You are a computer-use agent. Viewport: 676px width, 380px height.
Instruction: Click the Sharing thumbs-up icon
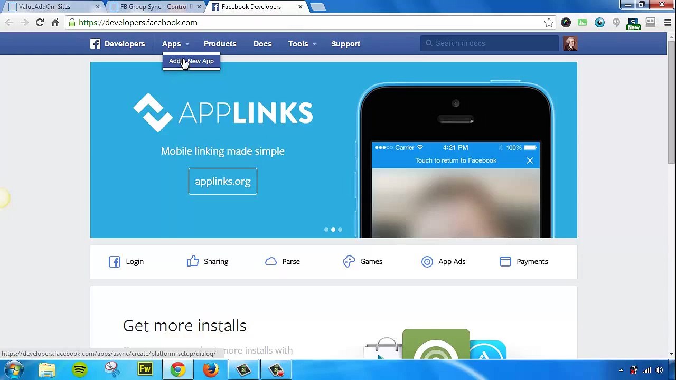click(x=193, y=261)
